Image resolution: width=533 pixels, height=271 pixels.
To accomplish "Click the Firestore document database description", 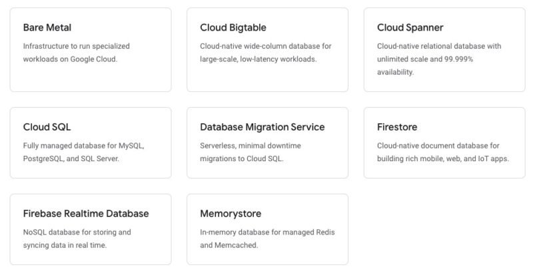I will point(443,152).
